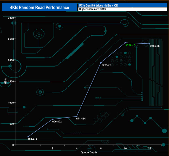Click the 16 label on the x-axis
This screenshot has height=156, width=169.
click(125, 148)
